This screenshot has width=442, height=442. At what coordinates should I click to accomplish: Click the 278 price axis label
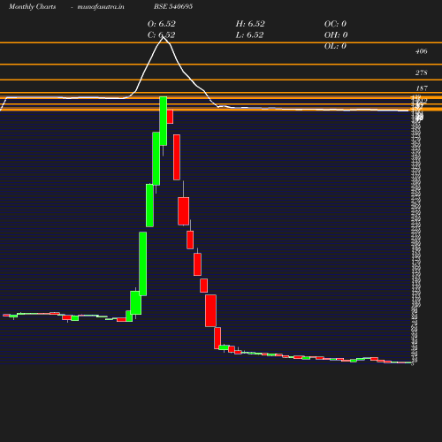pos(422,72)
